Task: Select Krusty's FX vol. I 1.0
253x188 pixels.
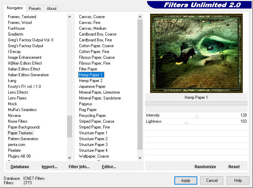Action: pos(24,86)
